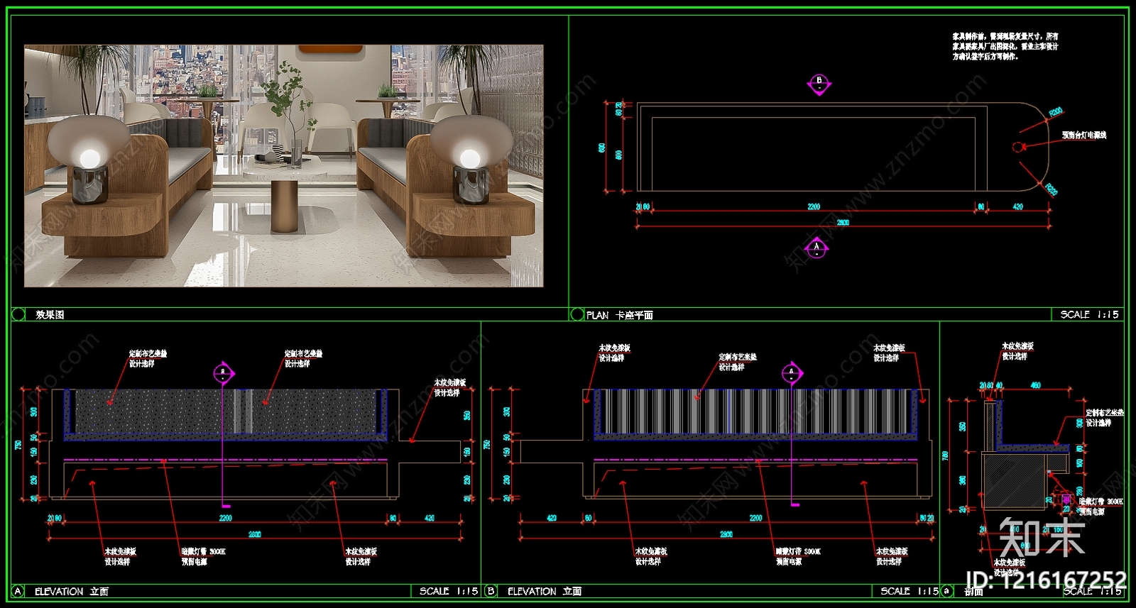
Task: Select the 剖面 section title label
Action: tap(973, 591)
